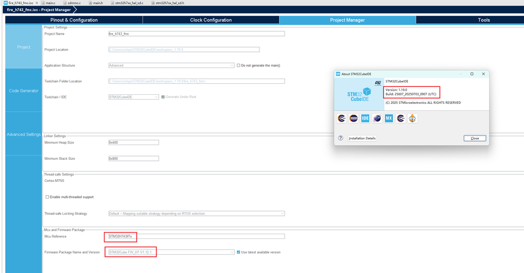
Task: Open the stm32h7xx_hal_sd.h editor tab
Action: tap(167, 3)
